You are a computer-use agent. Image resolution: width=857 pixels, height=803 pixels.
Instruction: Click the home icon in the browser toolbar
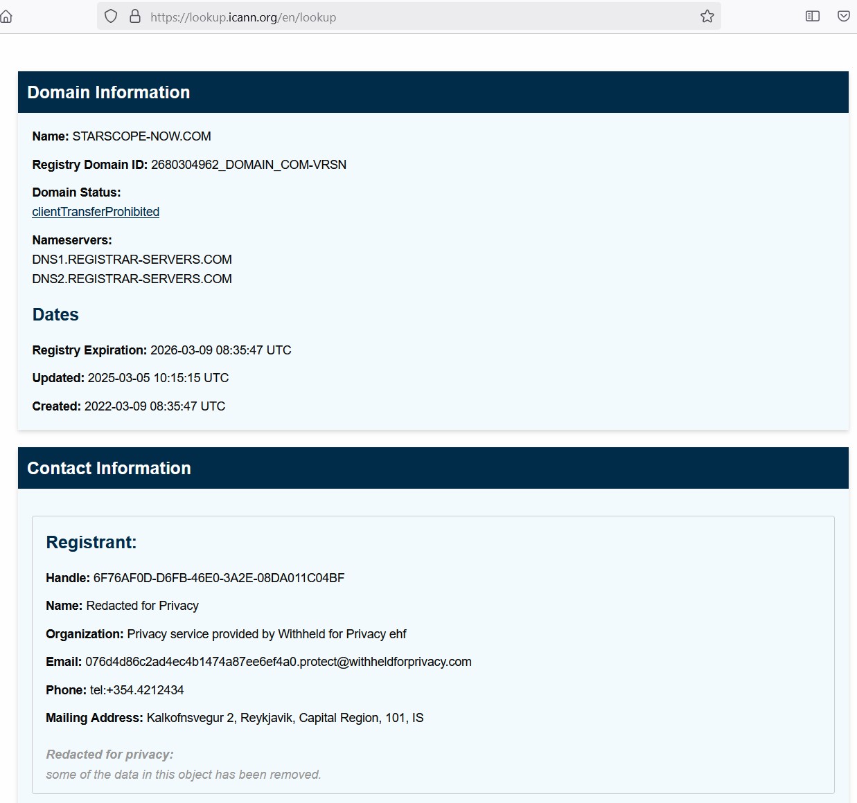[6, 17]
